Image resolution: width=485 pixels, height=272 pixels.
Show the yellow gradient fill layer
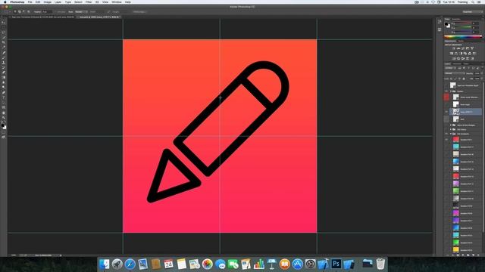[x=446, y=250]
